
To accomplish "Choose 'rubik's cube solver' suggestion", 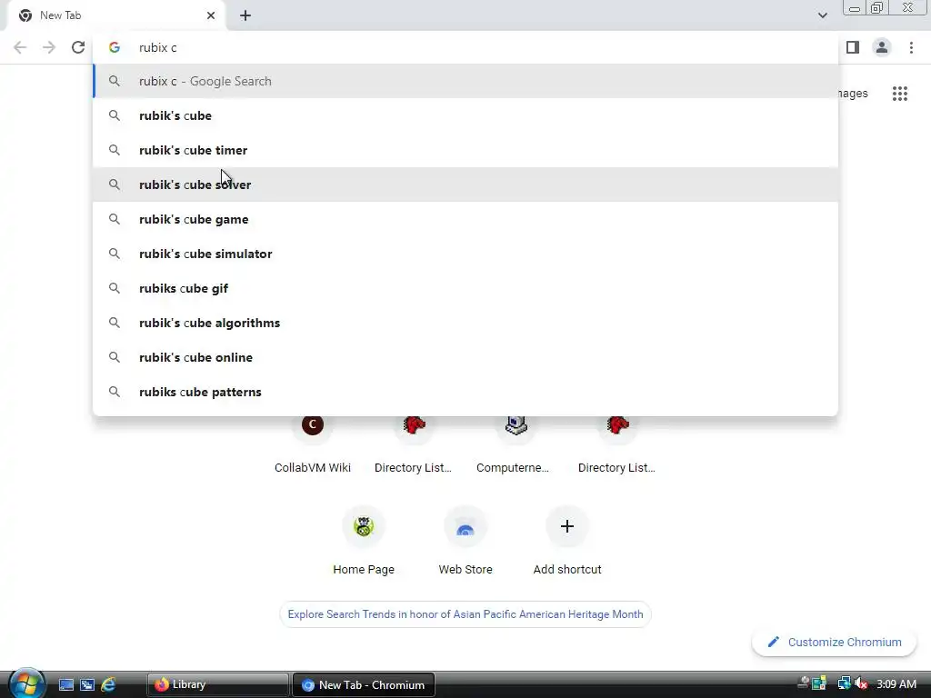I will pos(465,184).
